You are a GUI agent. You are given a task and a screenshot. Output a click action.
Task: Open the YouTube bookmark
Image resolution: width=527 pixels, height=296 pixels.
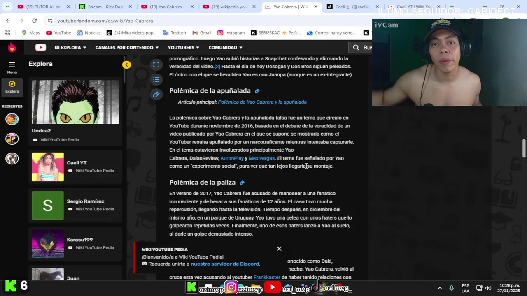coord(58,33)
